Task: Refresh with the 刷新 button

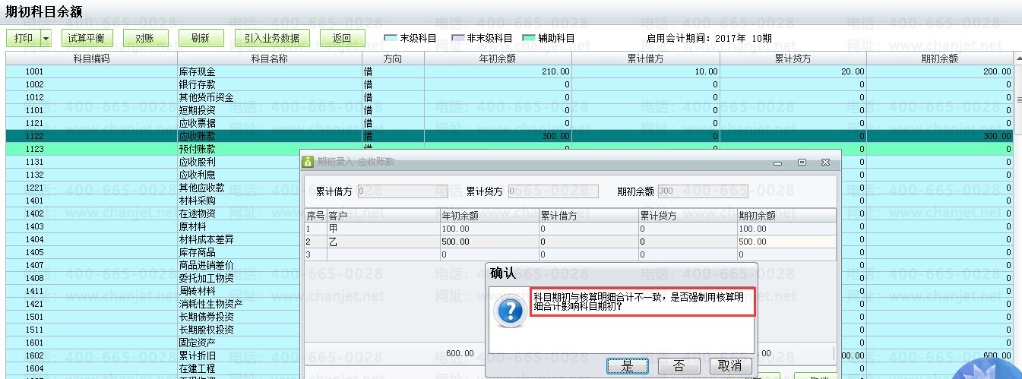Action: click(201, 38)
